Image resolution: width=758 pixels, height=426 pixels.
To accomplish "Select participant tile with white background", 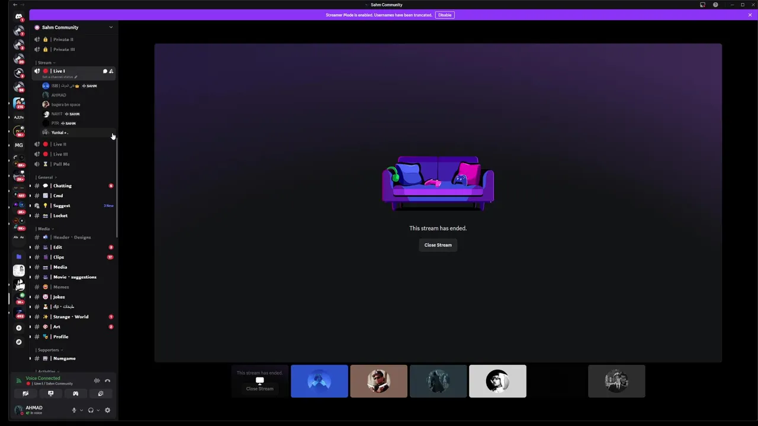I will point(497,381).
